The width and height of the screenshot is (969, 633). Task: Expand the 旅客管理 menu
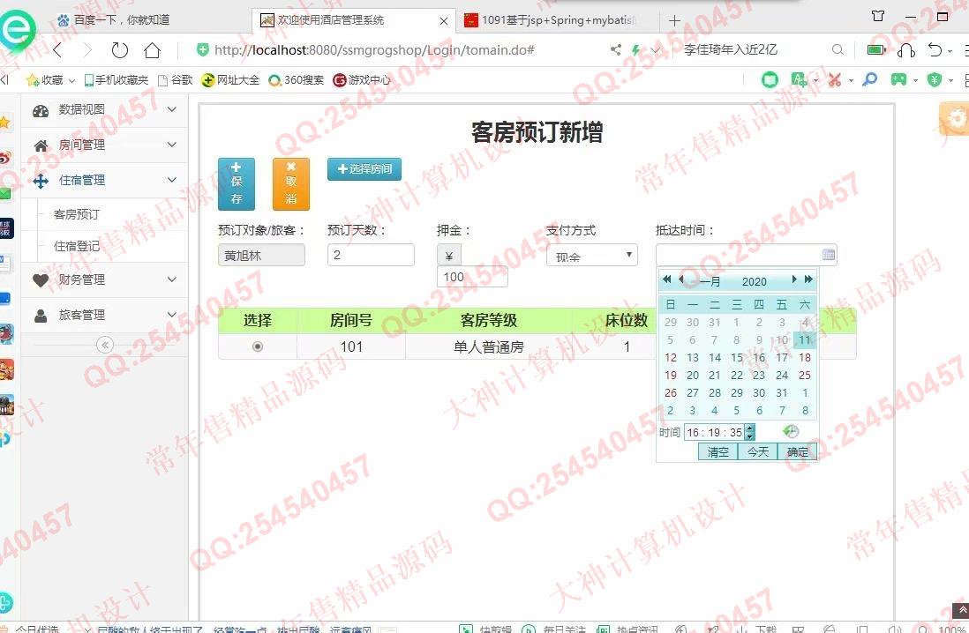[x=104, y=315]
